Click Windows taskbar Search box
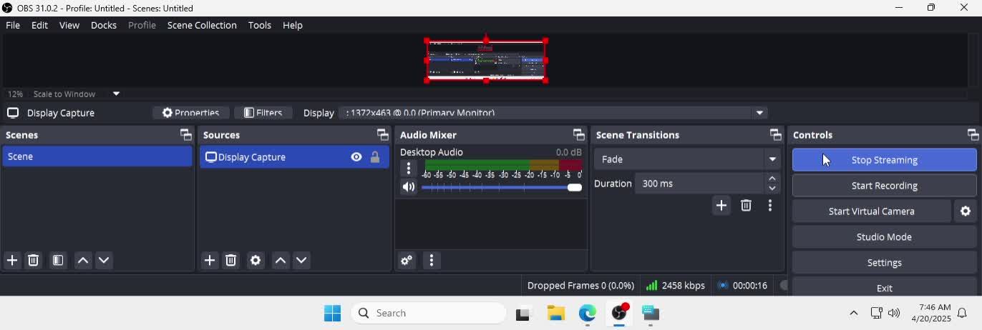982x330 pixels. click(x=428, y=313)
